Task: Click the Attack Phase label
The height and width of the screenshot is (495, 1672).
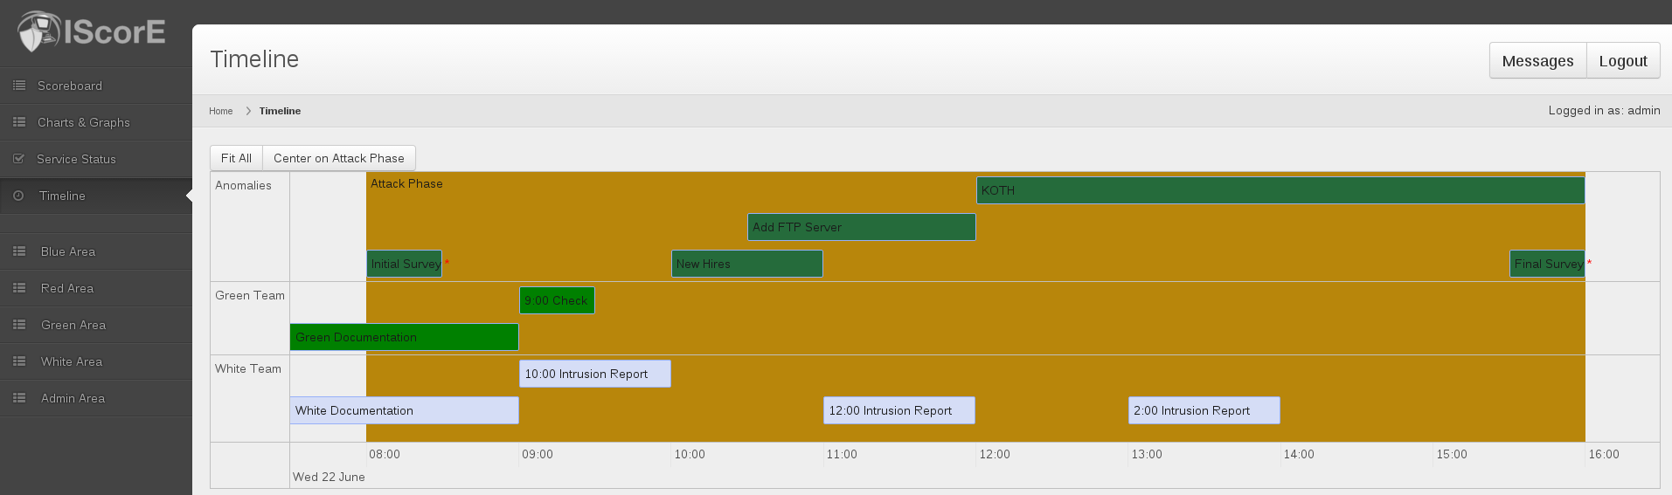Action: (x=406, y=183)
